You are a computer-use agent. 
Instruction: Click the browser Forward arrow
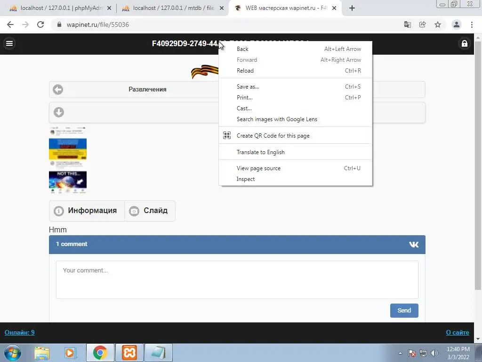[x=25, y=25]
